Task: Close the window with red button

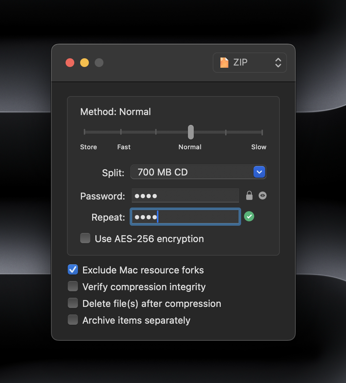Action: (70, 63)
